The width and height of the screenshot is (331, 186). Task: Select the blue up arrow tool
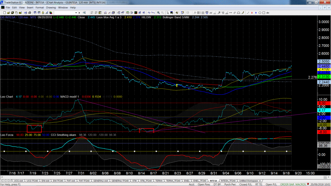tap(256, 13)
